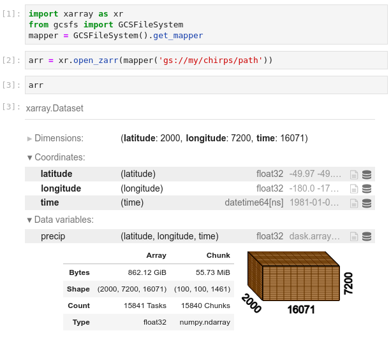Click input prompt [2]
Viewport: 391px width, 338px height.
pyautogui.click(x=11, y=60)
